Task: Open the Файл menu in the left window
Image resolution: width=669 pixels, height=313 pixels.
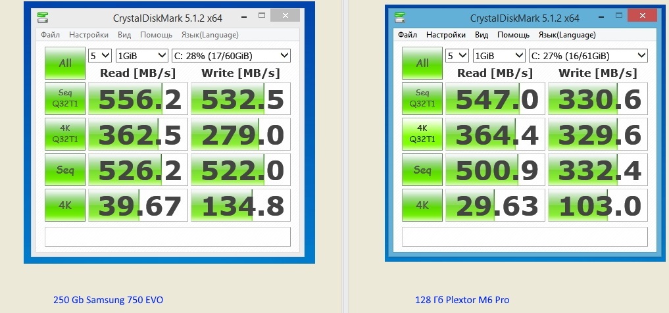Action: pyautogui.click(x=51, y=35)
